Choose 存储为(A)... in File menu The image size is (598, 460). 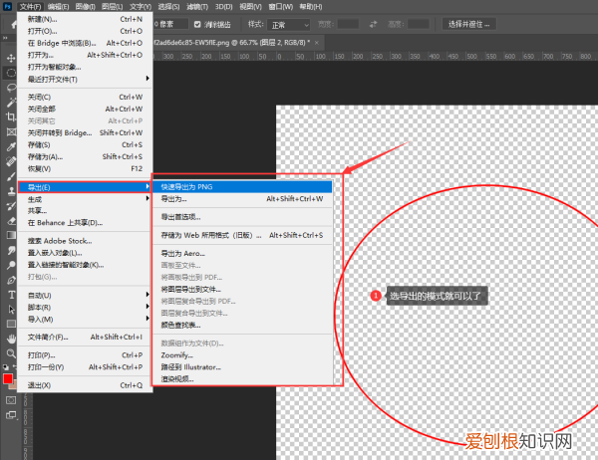pyautogui.click(x=85, y=156)
